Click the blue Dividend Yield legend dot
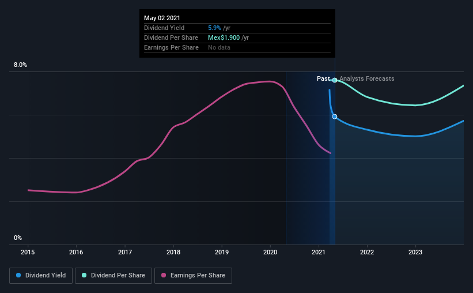Image resolution: width=473 pixels, height=293 pixels. pos(18,275)
